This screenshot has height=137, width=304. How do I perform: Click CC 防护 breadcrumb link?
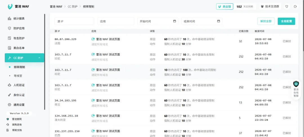click(x=73, y=6)
